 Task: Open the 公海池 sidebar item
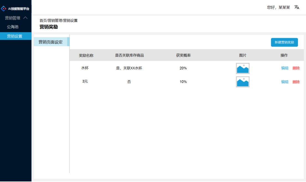click(13, 27)
